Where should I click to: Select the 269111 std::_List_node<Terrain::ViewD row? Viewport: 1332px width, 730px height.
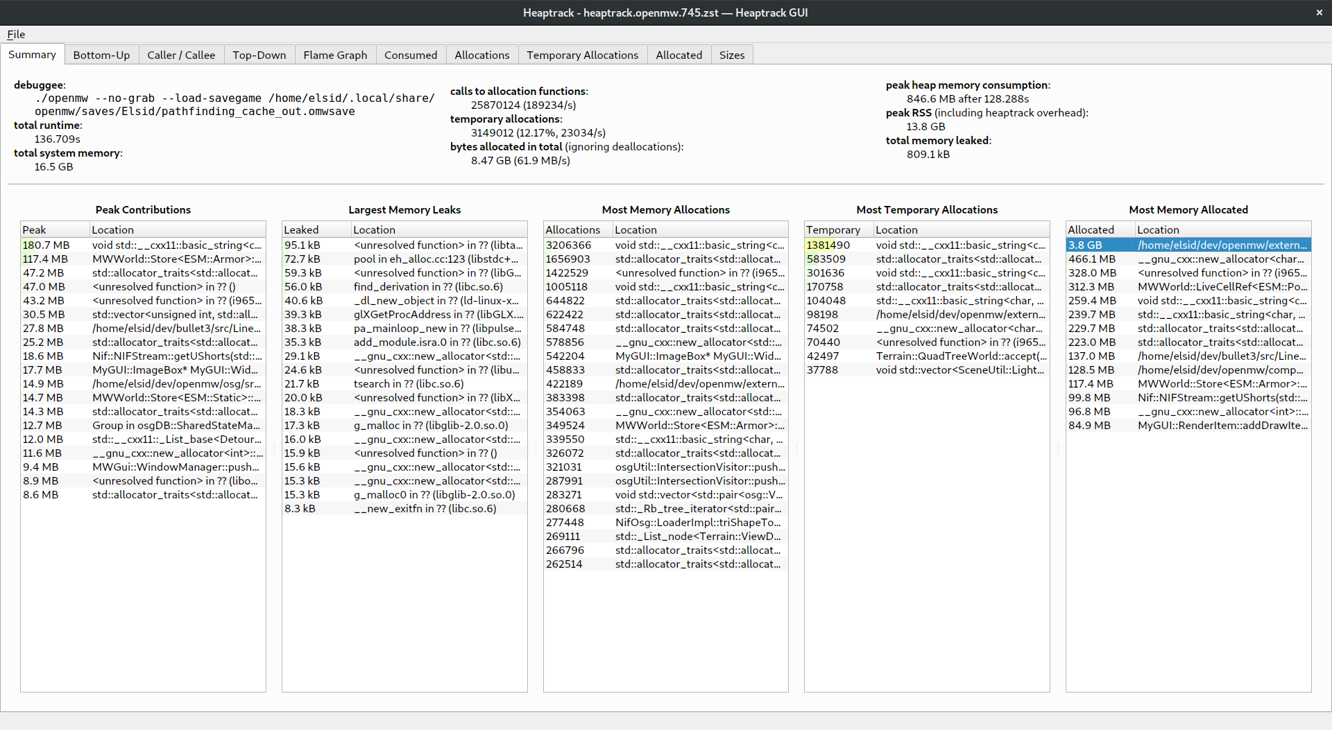point(666,536)
